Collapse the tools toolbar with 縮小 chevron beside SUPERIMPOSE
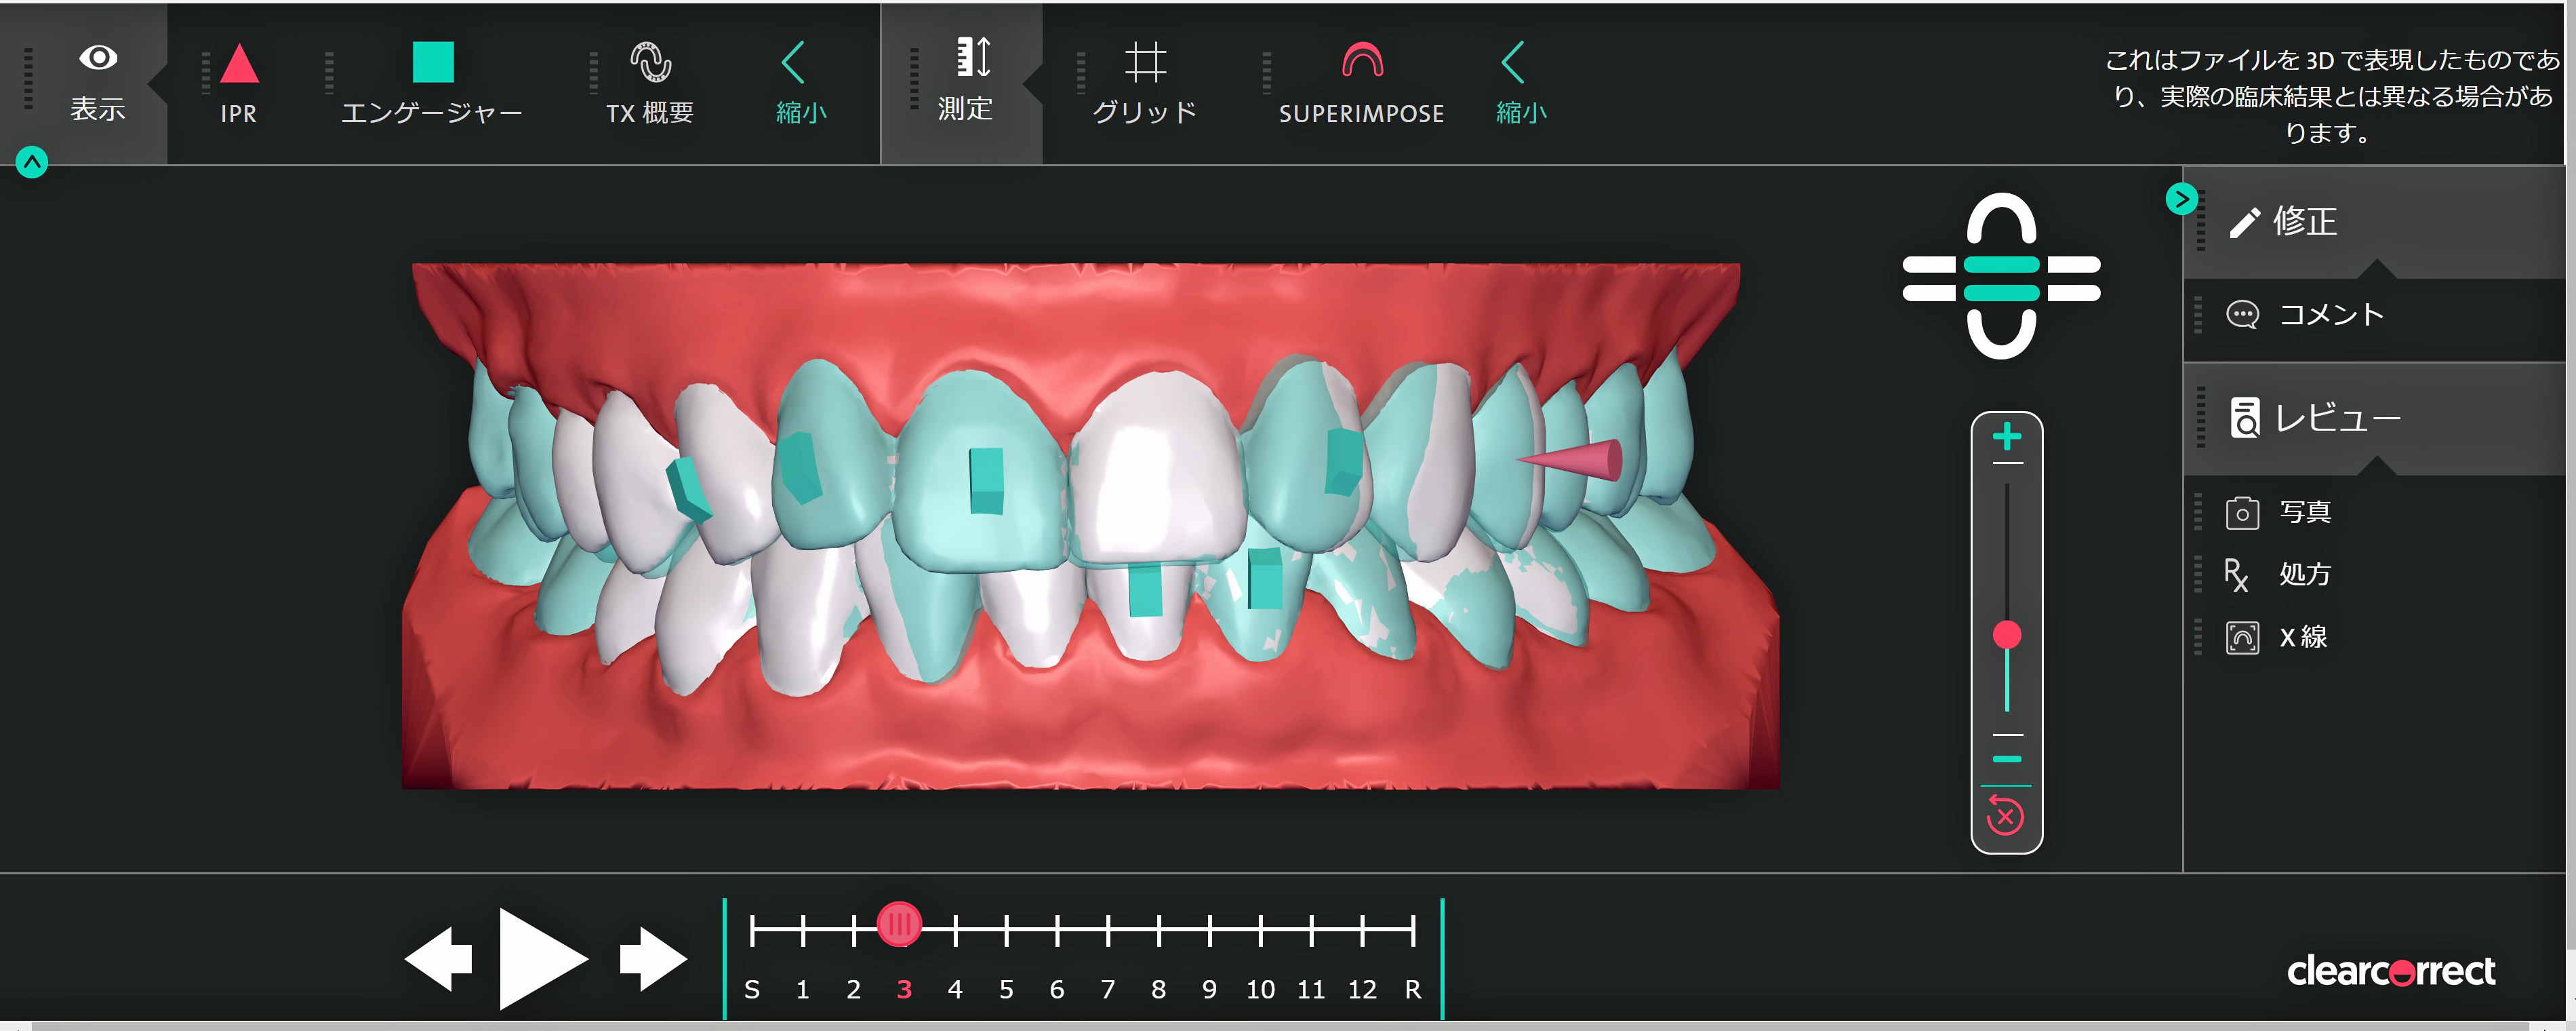The width and height of the screenshot is (2576, 1031). [x=1520, y=84]
